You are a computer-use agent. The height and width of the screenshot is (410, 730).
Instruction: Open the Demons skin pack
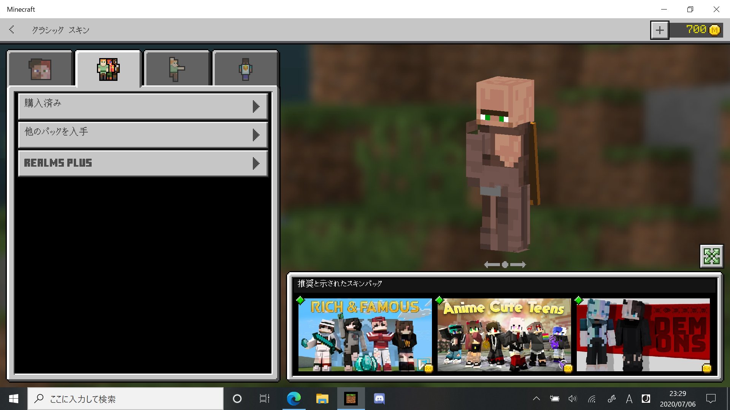[x=643, y=334]
